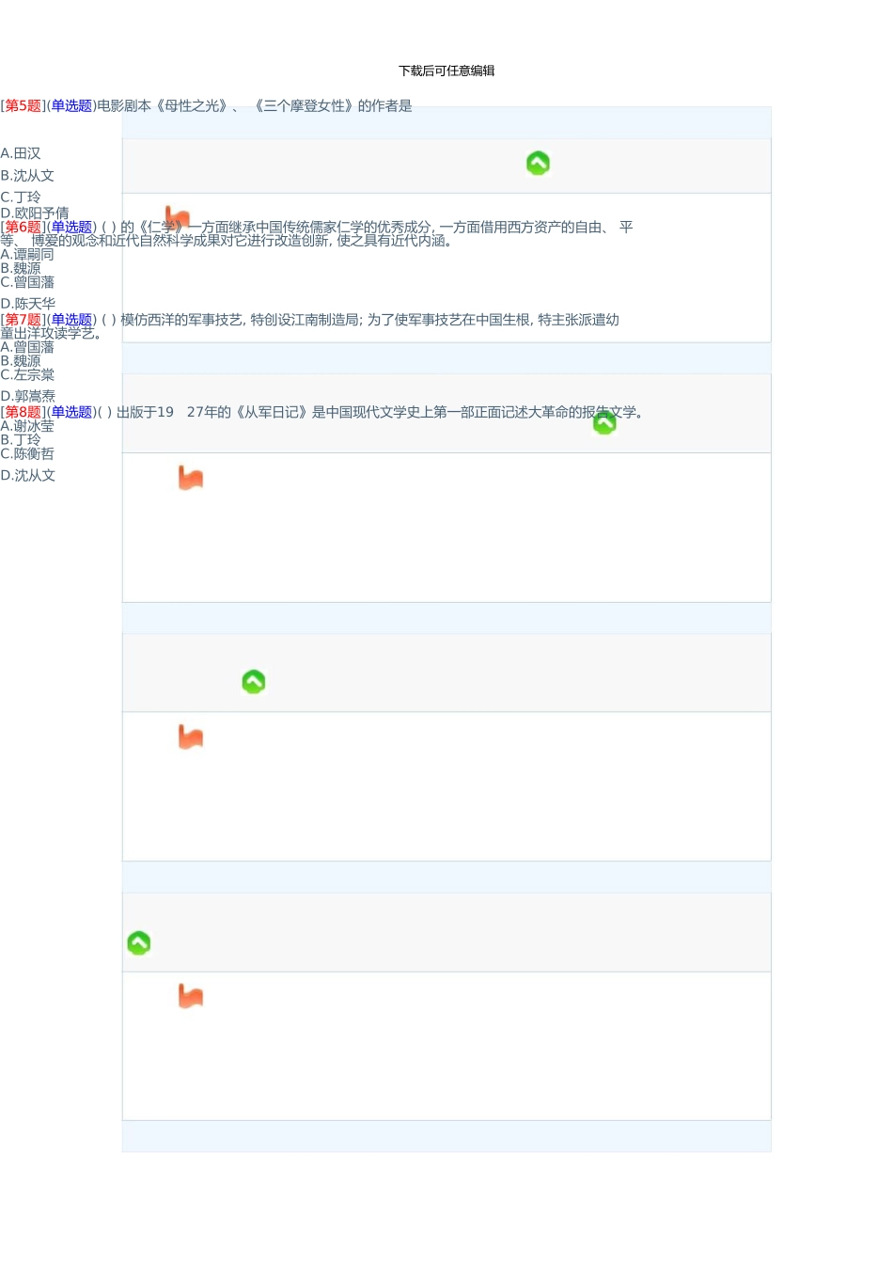The height and width of the screenshot is (1264, 893).
Task: Click the 单选题 link in question 8
Action: [71, 412]
